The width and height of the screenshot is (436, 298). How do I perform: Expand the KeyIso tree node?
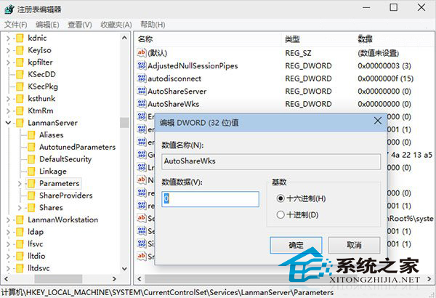[8, 50]
